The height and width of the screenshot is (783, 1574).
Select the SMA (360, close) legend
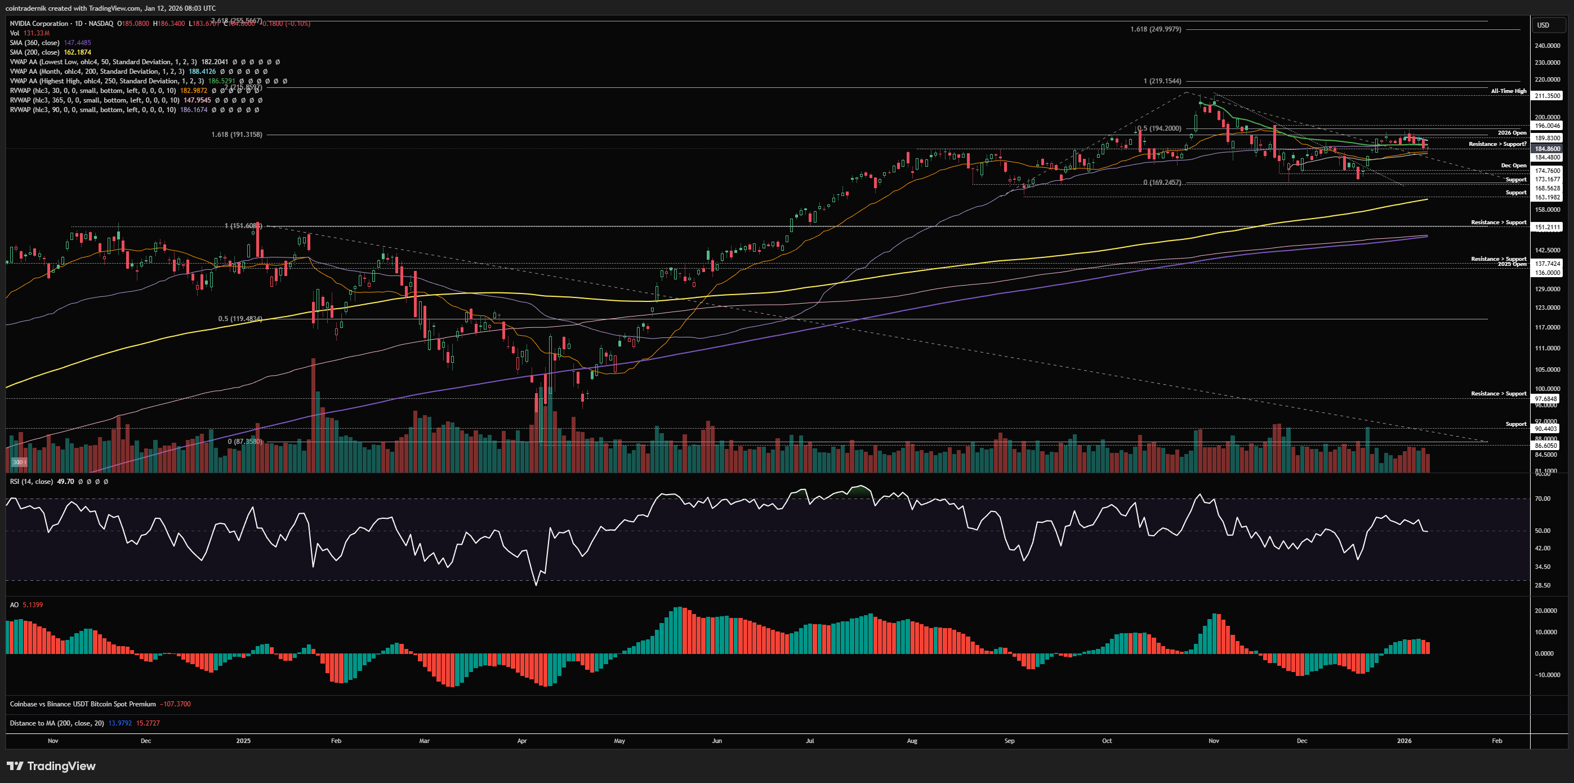34,43
